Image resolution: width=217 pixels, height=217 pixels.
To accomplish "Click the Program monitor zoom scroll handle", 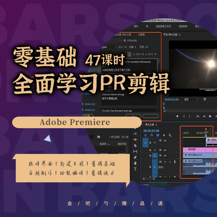I will click(x=165, y=111).
